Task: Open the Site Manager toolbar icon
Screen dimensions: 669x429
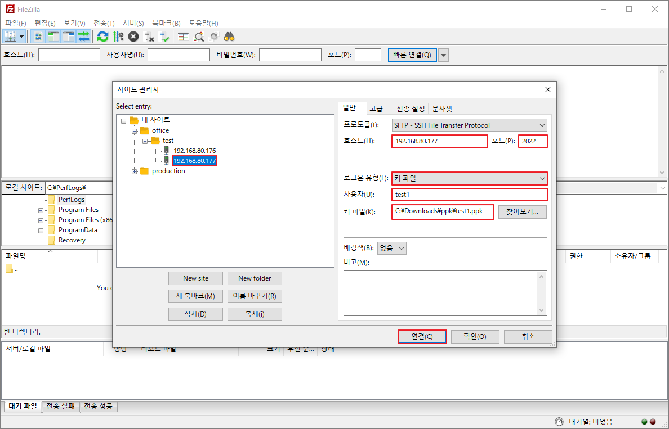Action: tap(10, 37)
